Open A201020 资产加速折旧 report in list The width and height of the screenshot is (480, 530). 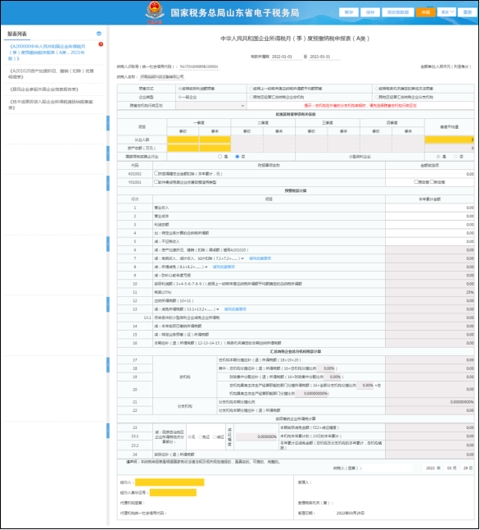(51, 74)
